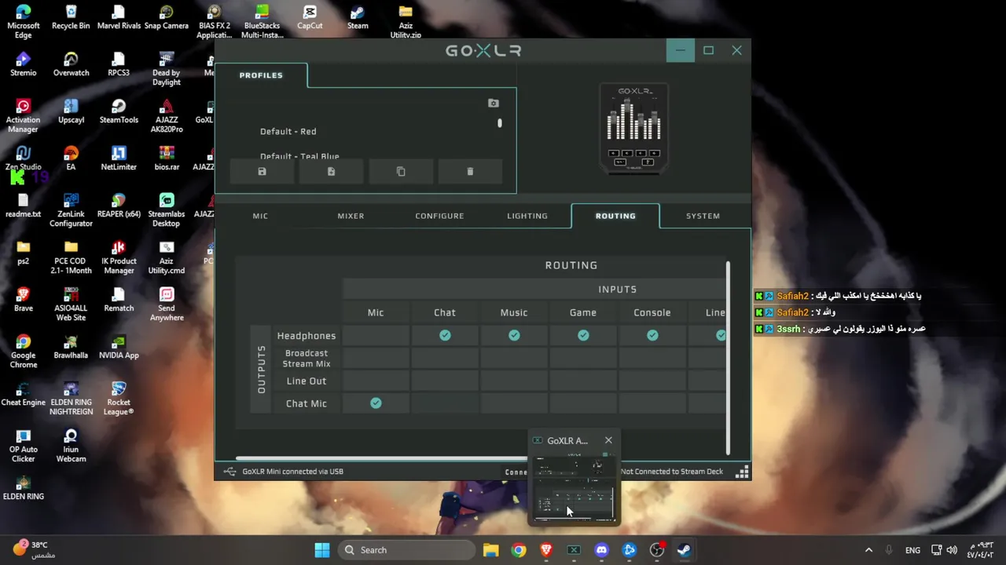Open File Explorer from the taskbar

490,550
